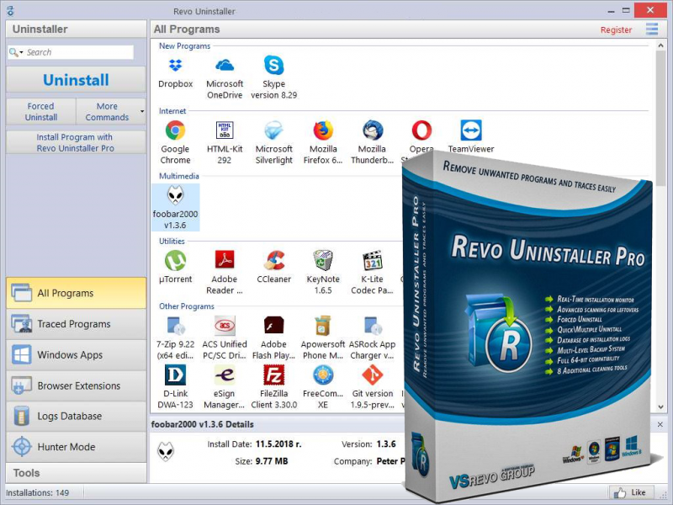Select Microsoft Silverlight icon
673x505 pixels.
(x=274, y=130)
